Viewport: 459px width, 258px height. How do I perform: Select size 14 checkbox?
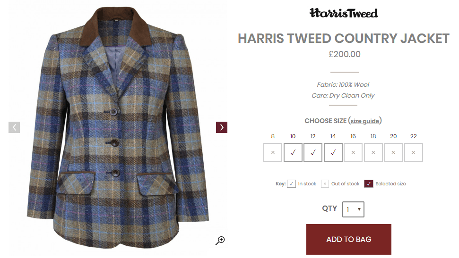pos(333,152)
